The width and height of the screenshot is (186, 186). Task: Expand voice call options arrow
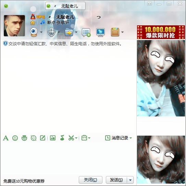(x=59, y=32)
